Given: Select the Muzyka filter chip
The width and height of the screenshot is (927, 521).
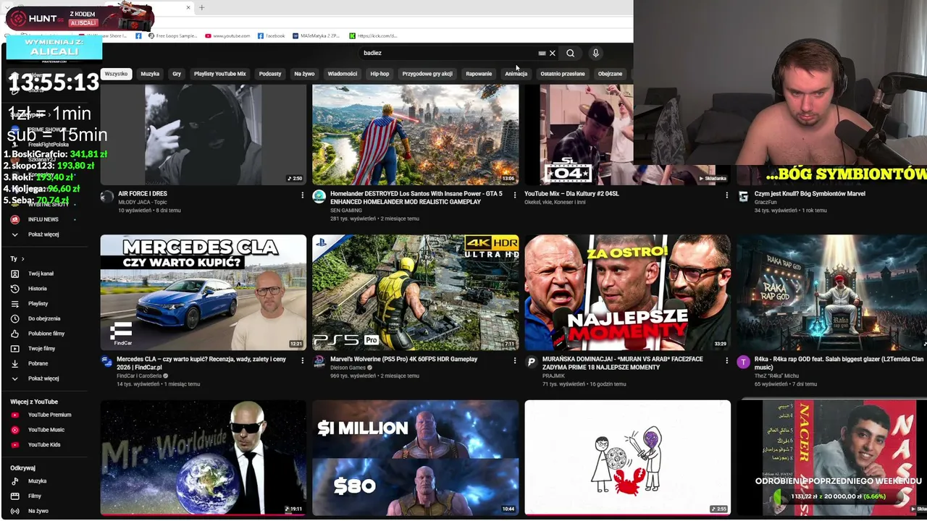Looking at the screenshot, I should point(150,74).
